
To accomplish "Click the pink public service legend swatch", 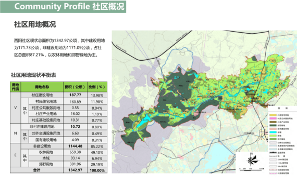I will (273, 118).
